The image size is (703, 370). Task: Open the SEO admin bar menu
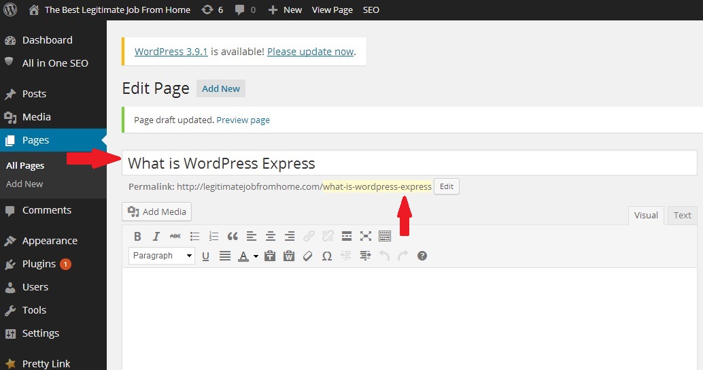click(371, 10)
